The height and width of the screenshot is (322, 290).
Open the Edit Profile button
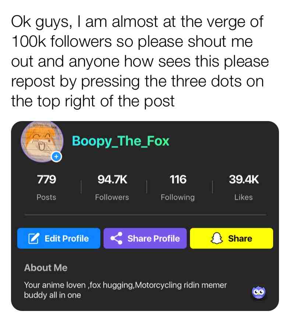tap(59, 238)
